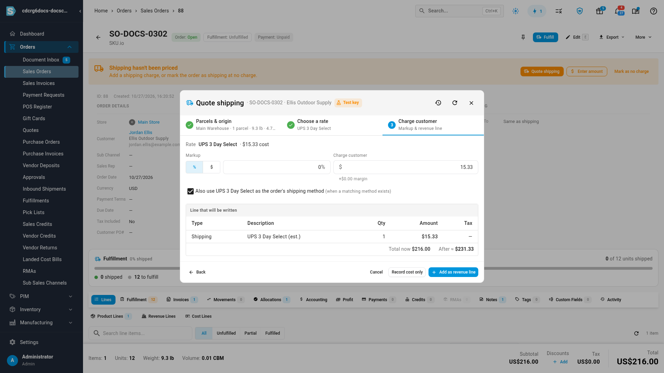Click the AI sparkle icon in header
This screenshot has width=664, height=373.
point(516,11)
